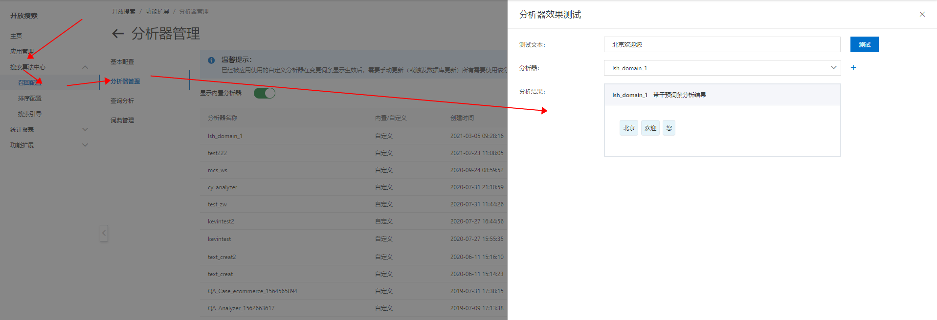
Task: Open 主页 in the sidebar
Action: [16, 36]
